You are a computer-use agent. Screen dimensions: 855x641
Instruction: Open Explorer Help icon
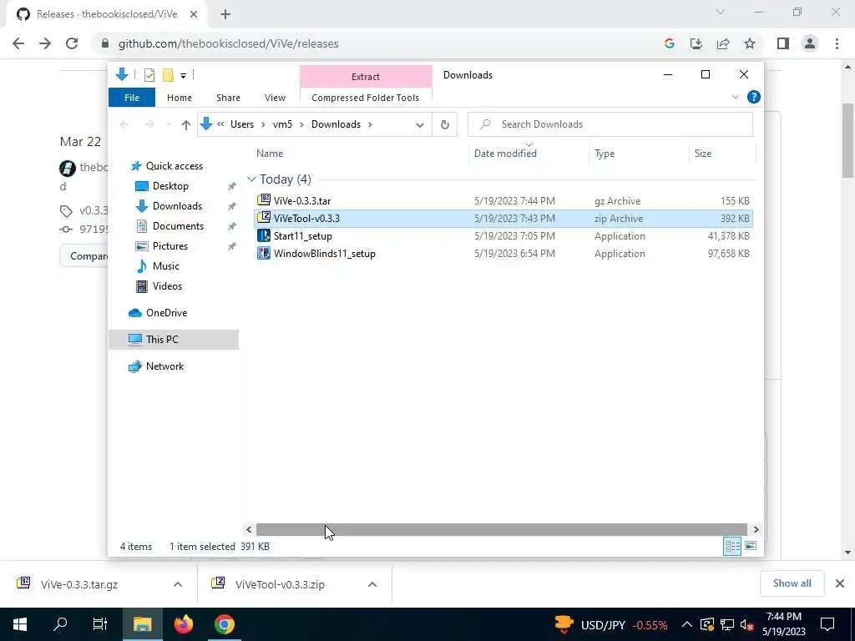point(754,97)
